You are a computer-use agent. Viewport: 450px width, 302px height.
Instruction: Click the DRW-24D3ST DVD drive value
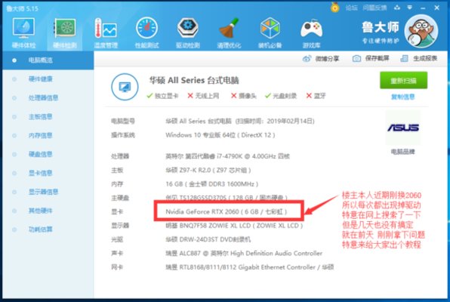point(208,239)
